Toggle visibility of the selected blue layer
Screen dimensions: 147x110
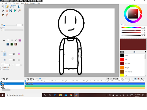(1, 84)
